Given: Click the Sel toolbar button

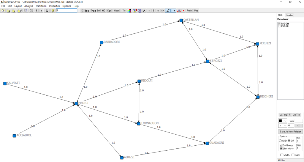Looking at the screenshot, I should click(98, 11).
